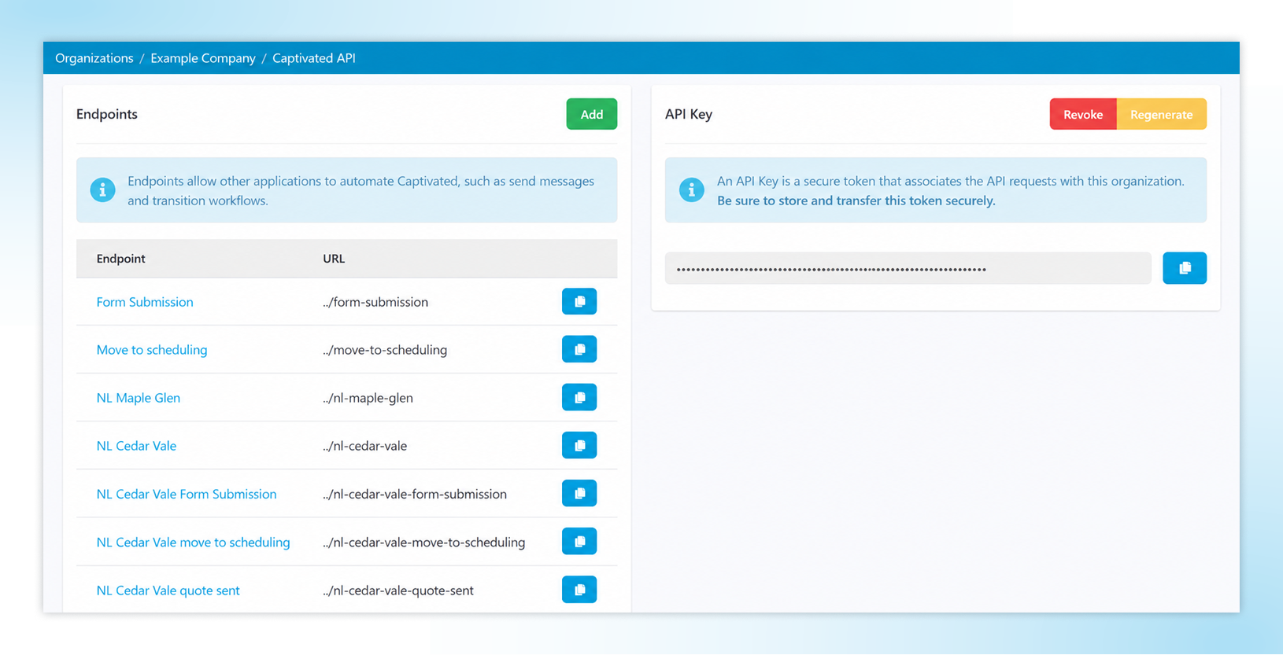This screenshot has height=655, width=1283.
Task: Copy the move-to-scheduling URL
Action: click(579, 349)
